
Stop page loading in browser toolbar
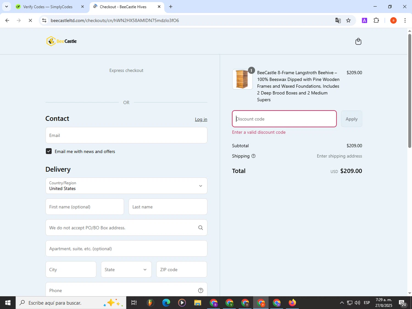click(30, 20)
